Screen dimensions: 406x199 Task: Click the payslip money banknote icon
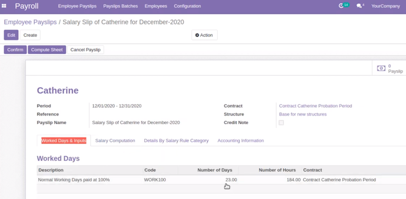pos(381,69)
